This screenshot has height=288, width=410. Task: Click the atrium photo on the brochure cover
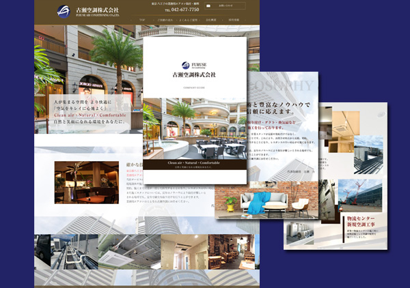coord(195,129)
